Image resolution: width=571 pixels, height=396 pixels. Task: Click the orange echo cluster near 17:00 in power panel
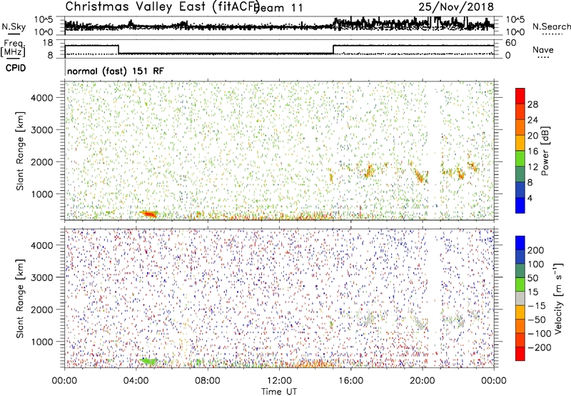pyautogui.click(x=369, y=171)
